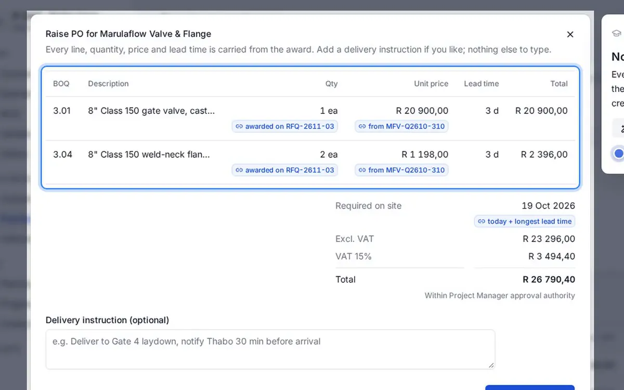Click the graduation cap icon in side panel

tap(617, 33)
